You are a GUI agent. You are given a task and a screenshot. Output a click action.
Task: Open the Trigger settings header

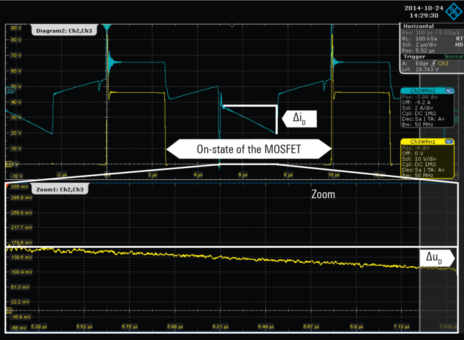coord(415,57)
